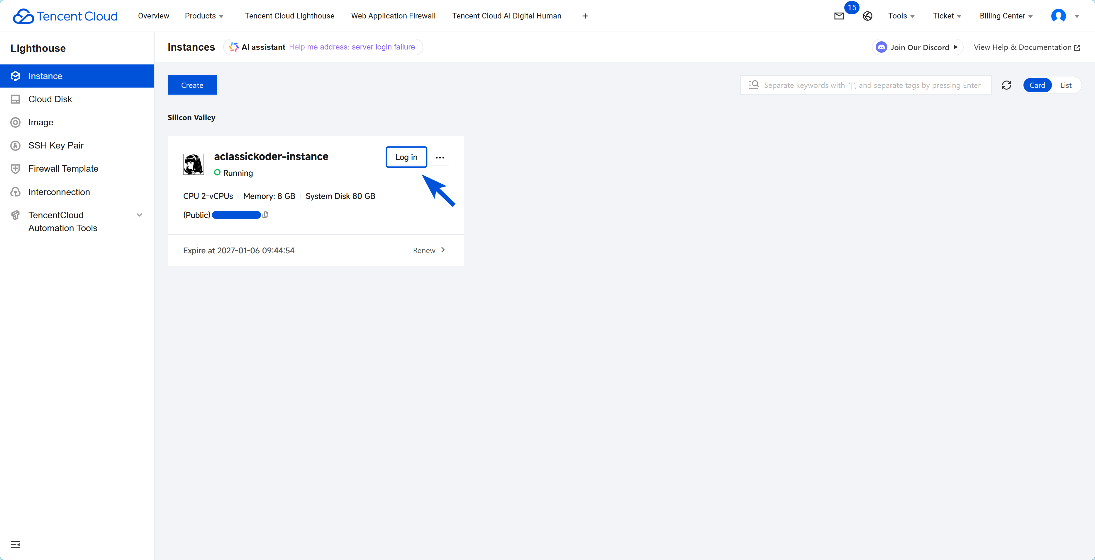
Task: Click the refresh instances icon
Action: point(1006,85)
